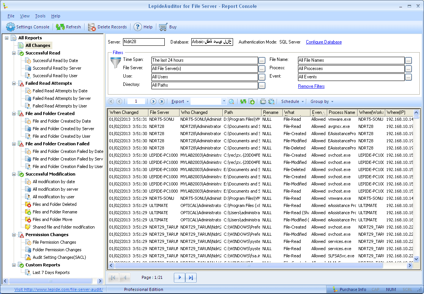Collapse the Custom Reports node
The image size is (424, 294).
coord(14,265)
